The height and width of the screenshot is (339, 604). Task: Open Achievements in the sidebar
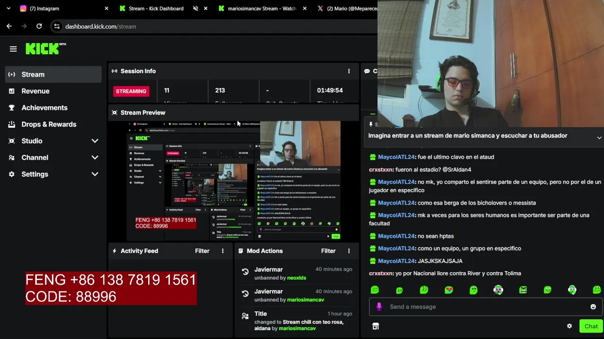[x=53, y=108]
